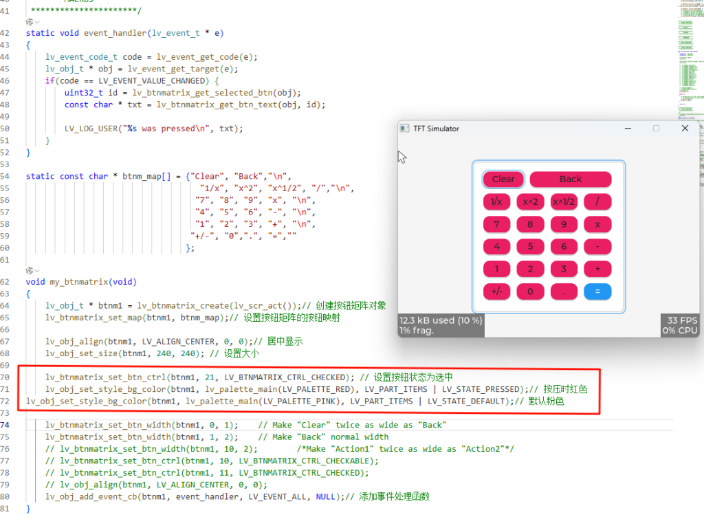Tap the x^2 square key

point(530,201)
